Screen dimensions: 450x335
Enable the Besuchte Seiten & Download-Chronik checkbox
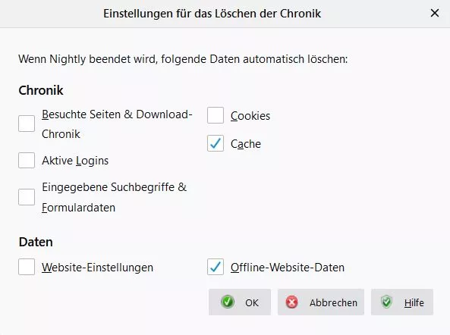coord(27,124)
